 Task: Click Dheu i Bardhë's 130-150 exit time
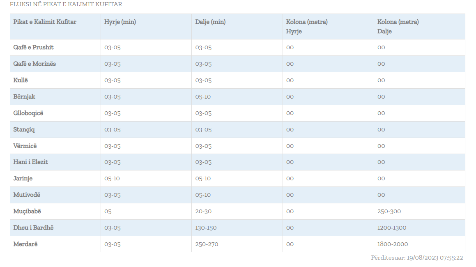(206, 228)
